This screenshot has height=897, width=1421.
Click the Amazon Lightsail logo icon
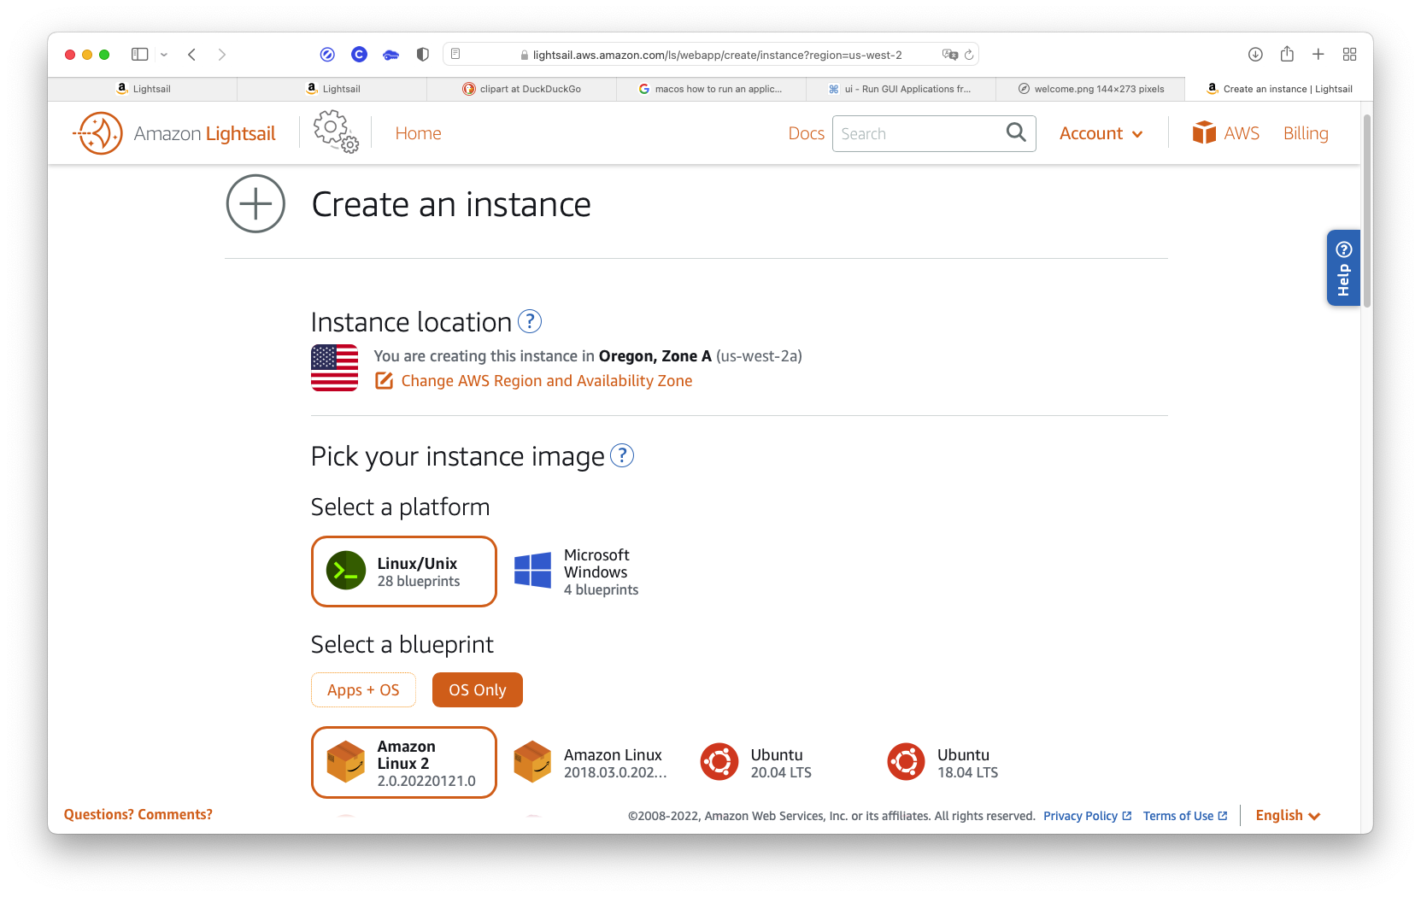point(98,133)
